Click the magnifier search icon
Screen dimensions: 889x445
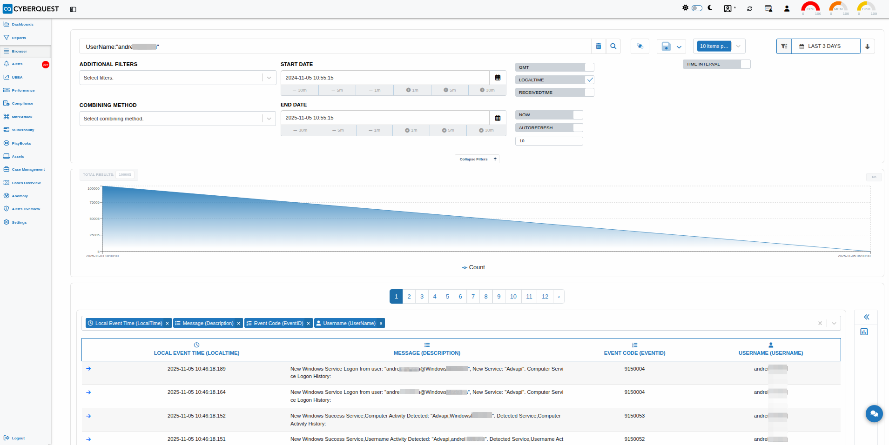(x=613, y=46)
